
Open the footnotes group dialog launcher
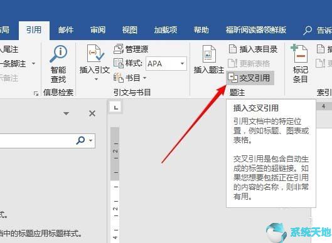pos(36,93)
